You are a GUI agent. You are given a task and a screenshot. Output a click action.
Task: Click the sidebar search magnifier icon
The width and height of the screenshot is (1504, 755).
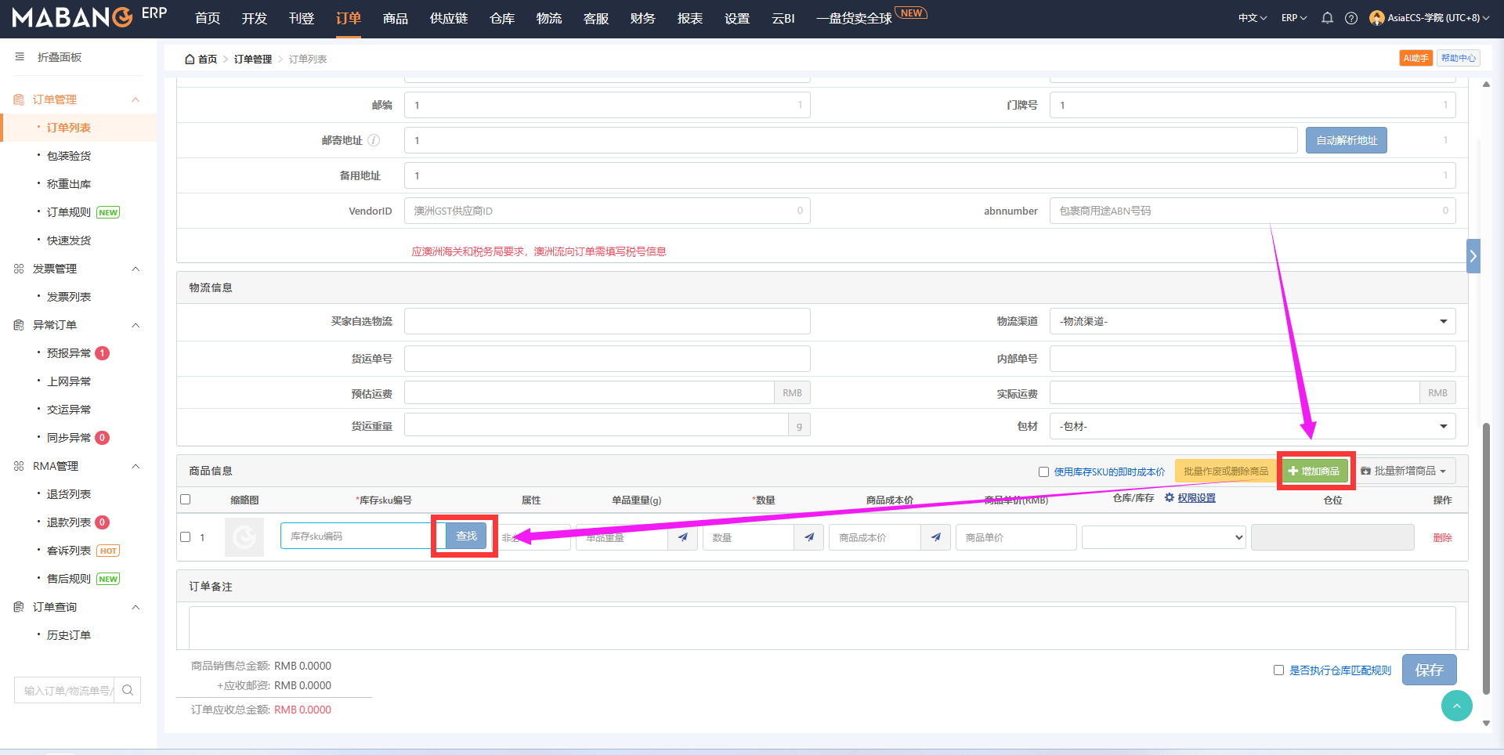[x=128, y=690]
